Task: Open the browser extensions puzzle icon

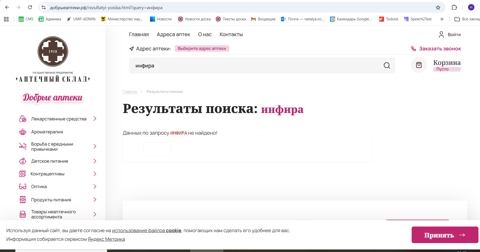Action: [454, 8]
